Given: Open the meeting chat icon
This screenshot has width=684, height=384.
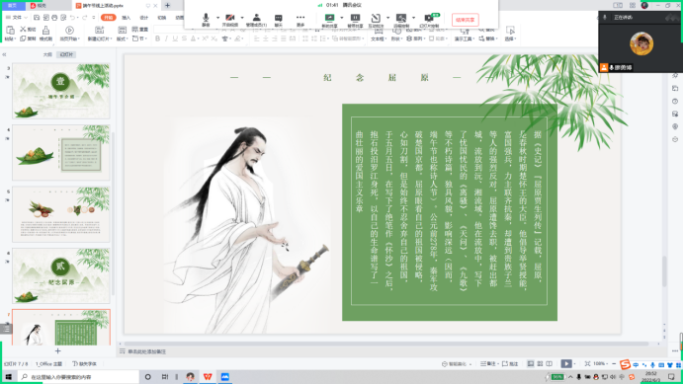Looking at the screenshot, I should pyautogui.click(x=279, y=20).
